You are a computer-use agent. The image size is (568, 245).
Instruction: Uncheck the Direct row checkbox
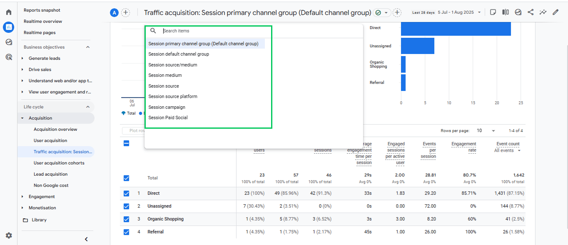(x=126, y=193)
